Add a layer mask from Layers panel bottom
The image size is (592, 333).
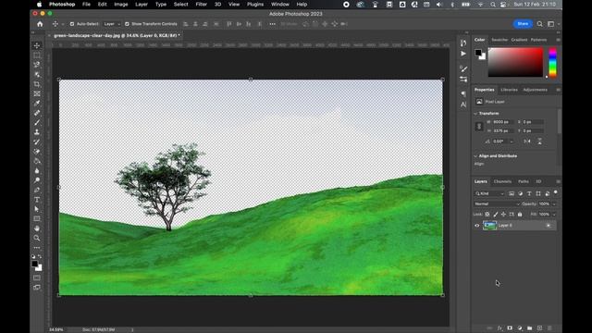coord(510,328)
